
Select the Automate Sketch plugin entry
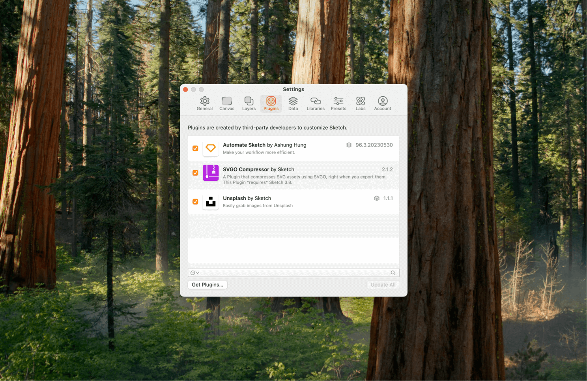click(x=276, y=148)
